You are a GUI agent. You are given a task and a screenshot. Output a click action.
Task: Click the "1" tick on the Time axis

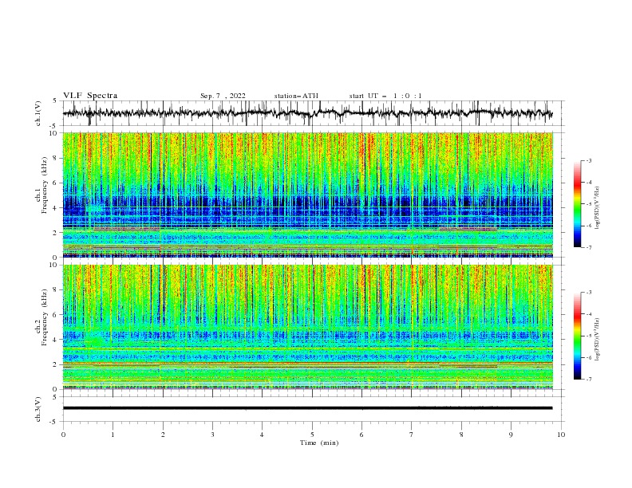click(x=113, y=435)
